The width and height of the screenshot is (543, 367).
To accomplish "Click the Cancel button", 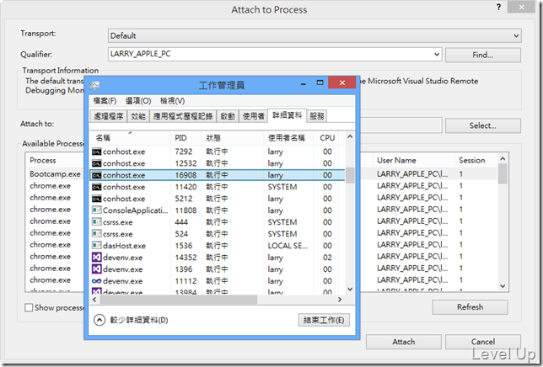I will 483,342.
